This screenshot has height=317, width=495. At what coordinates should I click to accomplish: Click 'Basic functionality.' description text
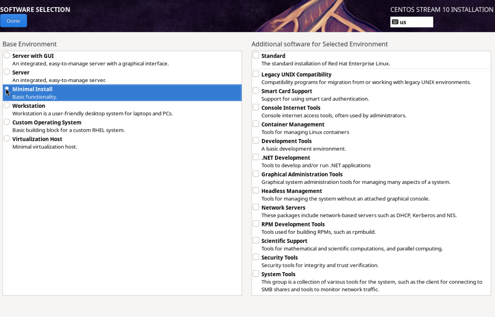[x=35, y=97]
